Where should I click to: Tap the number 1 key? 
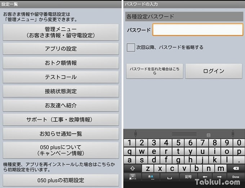pos(129,143)
